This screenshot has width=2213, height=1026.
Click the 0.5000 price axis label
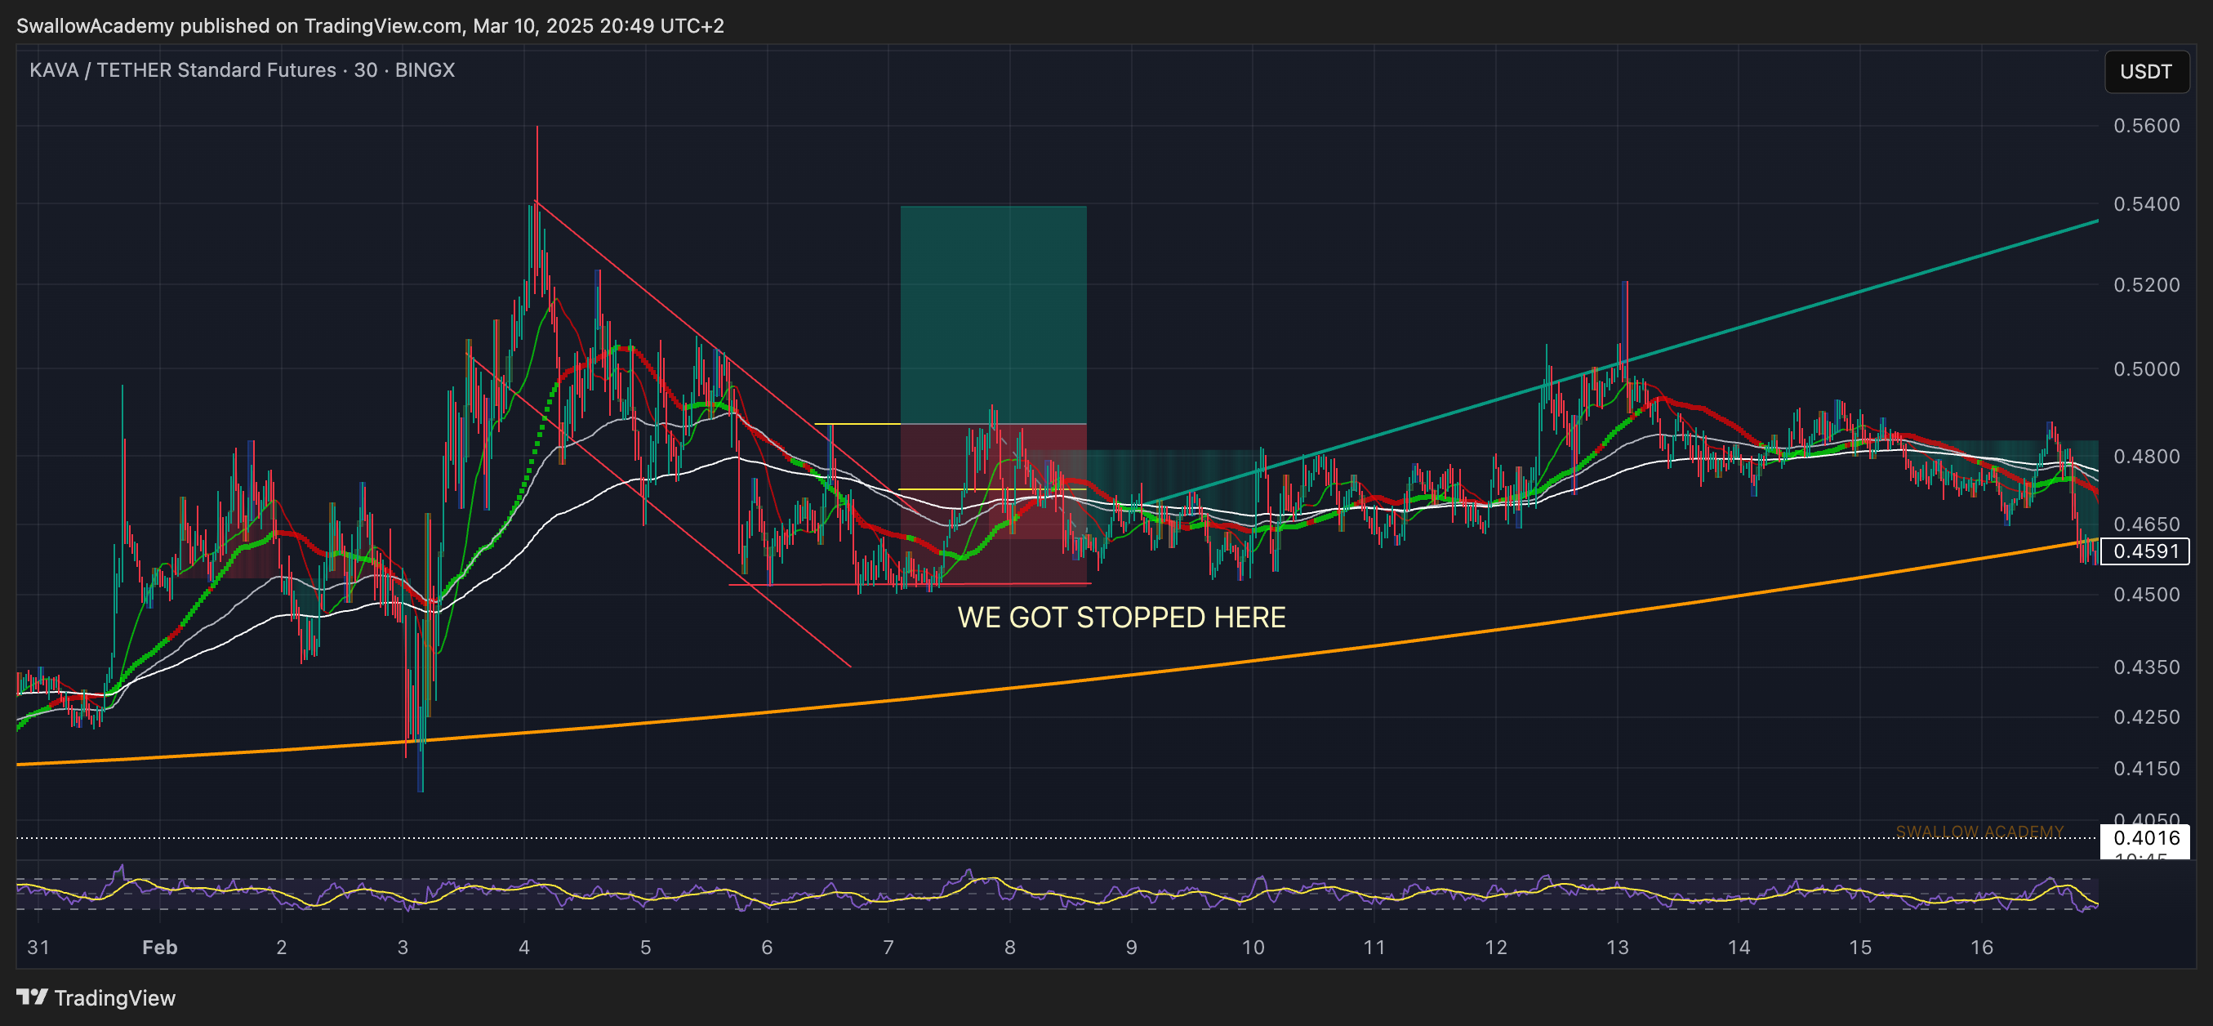click(2146, 368)
